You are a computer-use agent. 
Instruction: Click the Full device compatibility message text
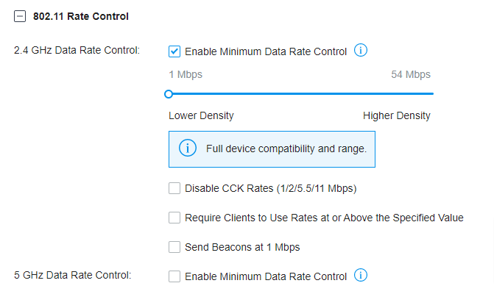click(x=286, y=148)
